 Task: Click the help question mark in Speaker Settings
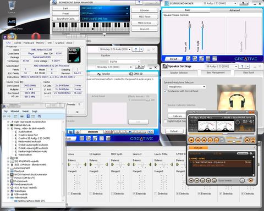(243, 66)
